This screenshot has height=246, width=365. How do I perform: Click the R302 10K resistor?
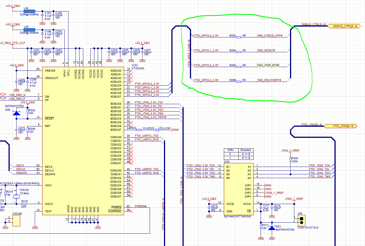[28, 111]
